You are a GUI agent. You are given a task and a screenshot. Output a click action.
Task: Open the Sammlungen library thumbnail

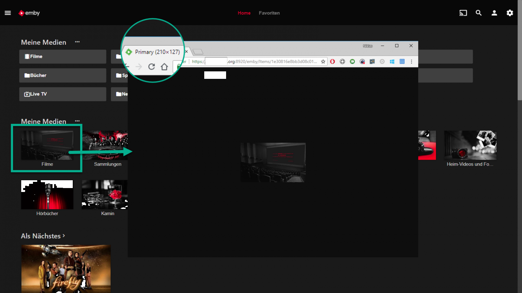click(x=105, y=145)
